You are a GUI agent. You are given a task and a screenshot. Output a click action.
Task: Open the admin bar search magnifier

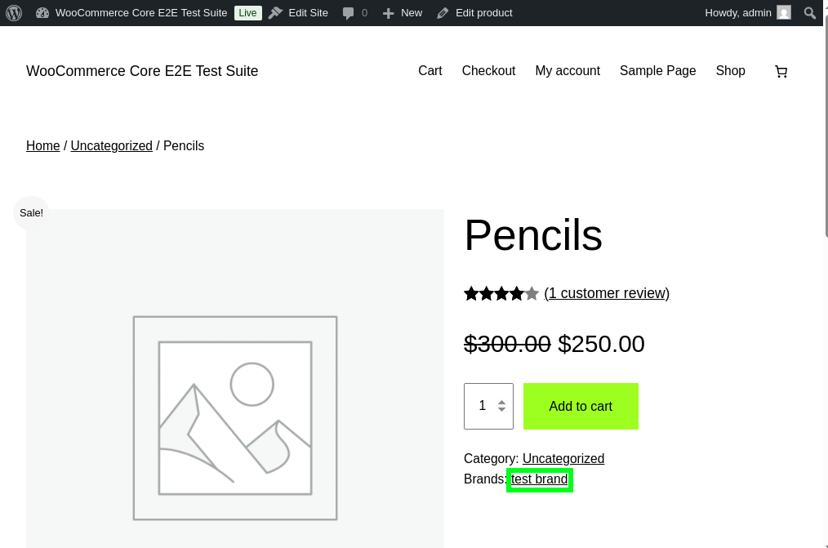tap(809, 13)
